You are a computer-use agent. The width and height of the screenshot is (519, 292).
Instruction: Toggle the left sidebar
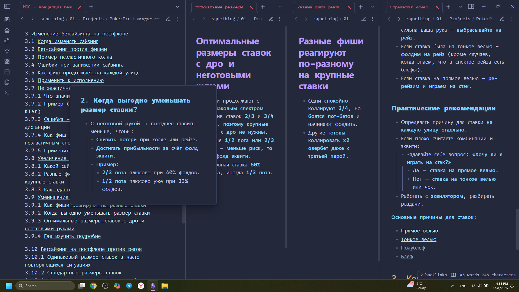pyautogui.click(x=7, y=6)
